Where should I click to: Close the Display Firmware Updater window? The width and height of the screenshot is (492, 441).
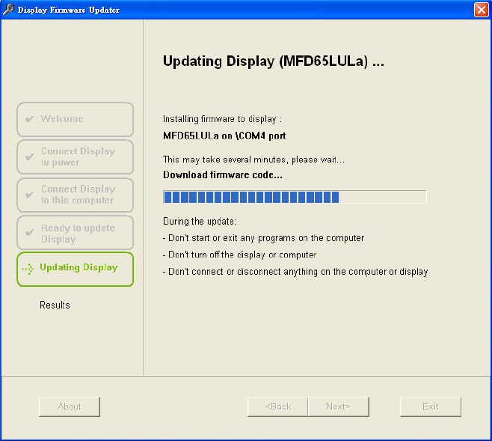[x=482, y=10]
